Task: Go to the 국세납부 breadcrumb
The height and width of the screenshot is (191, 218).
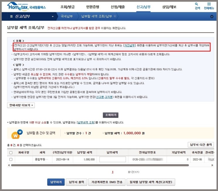Action: 67,16
